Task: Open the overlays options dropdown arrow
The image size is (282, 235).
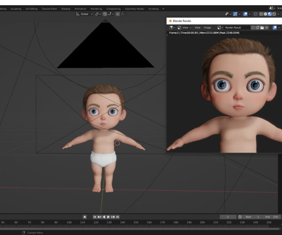Action: click(250, 14)
